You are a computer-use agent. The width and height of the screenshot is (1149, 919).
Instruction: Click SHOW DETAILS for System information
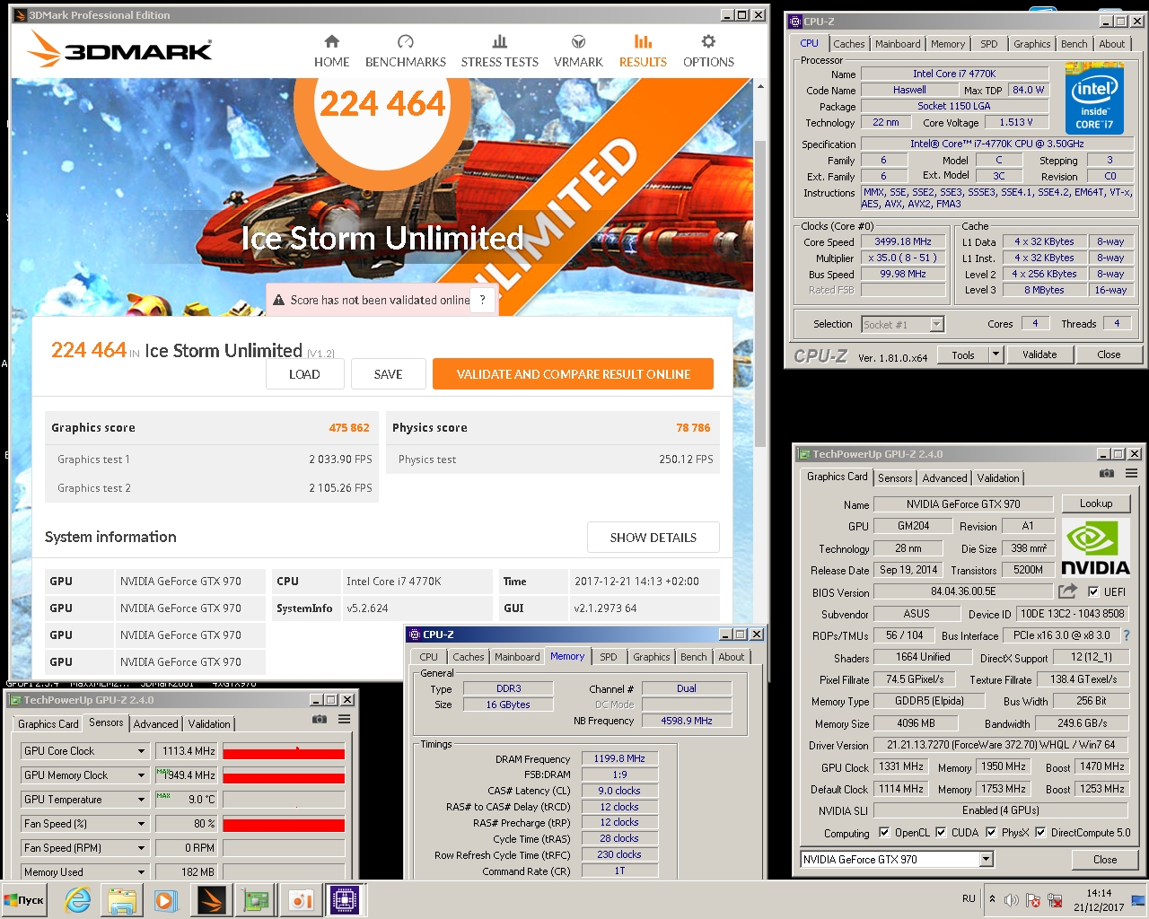[x=653, y=538]
